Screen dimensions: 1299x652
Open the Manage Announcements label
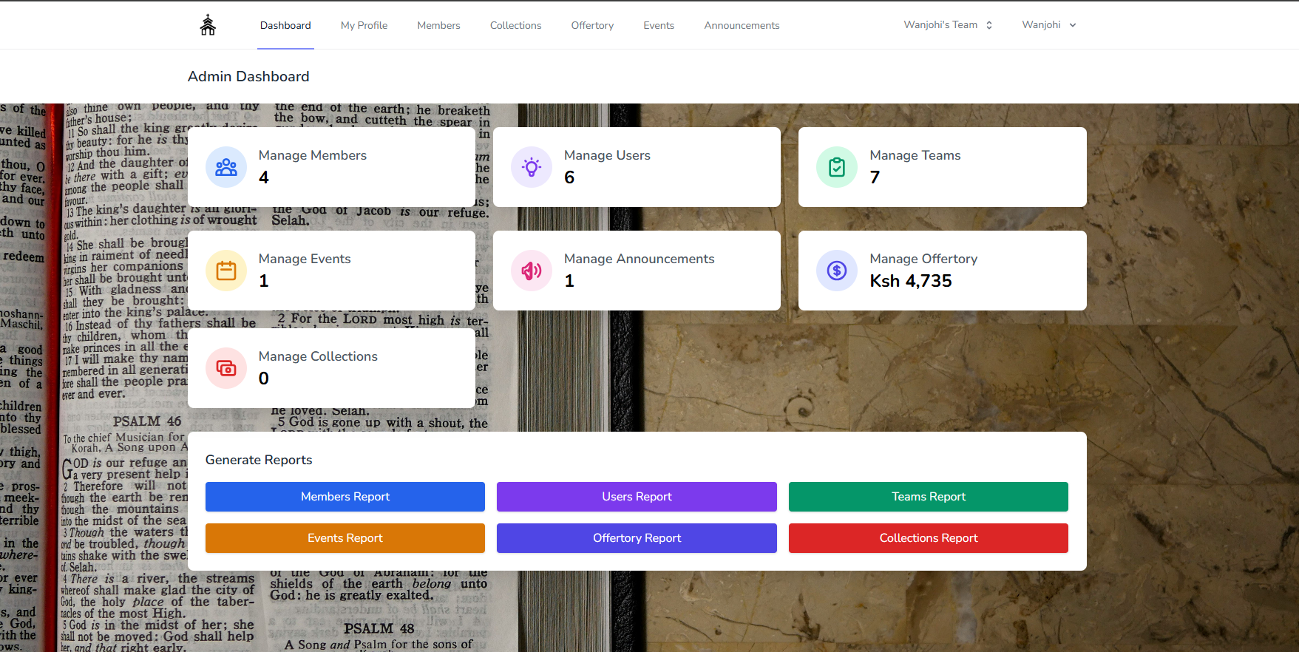(640, 259)
